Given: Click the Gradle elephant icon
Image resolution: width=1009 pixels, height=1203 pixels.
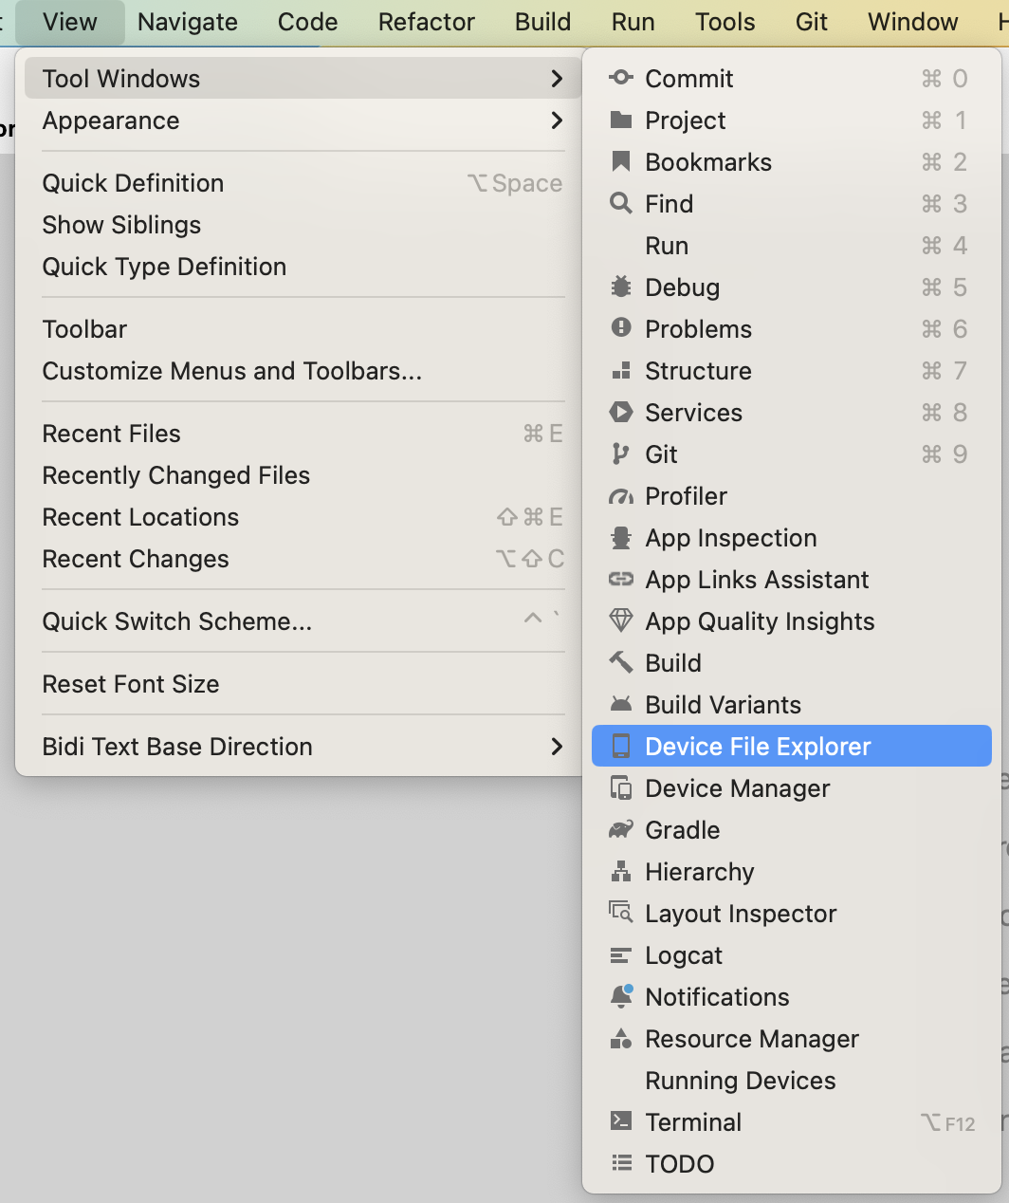Looking at the screenshot, I should 621,829.
